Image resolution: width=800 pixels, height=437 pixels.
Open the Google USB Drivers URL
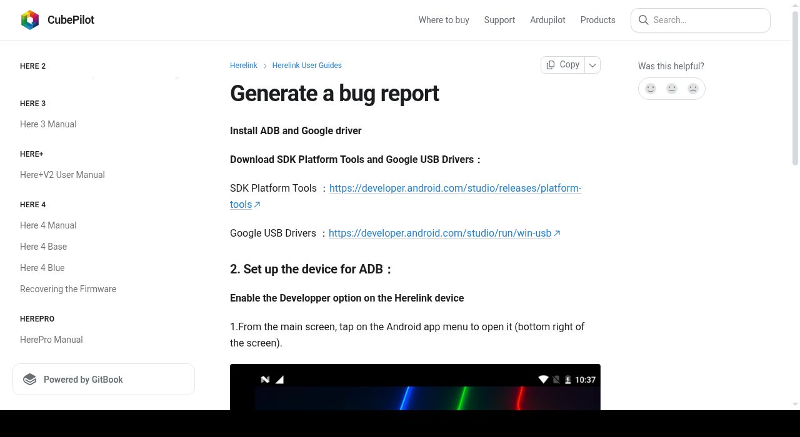[444, 233]
